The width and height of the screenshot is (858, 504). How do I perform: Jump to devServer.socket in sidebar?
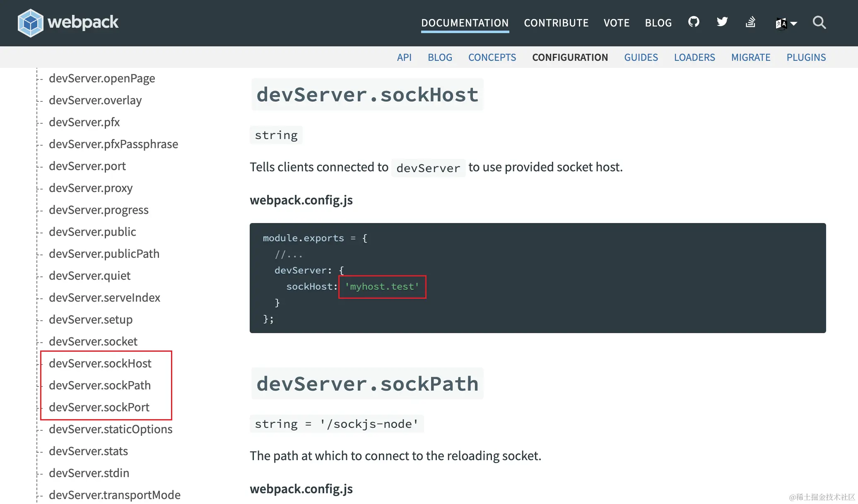93,341
